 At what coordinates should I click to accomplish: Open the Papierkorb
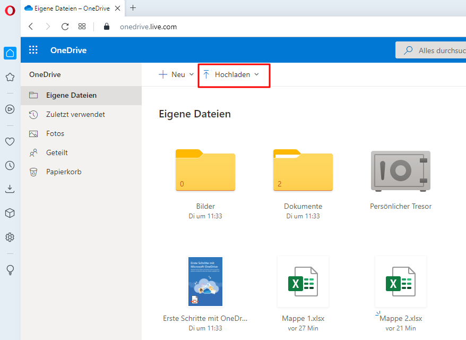coord(63,172)
